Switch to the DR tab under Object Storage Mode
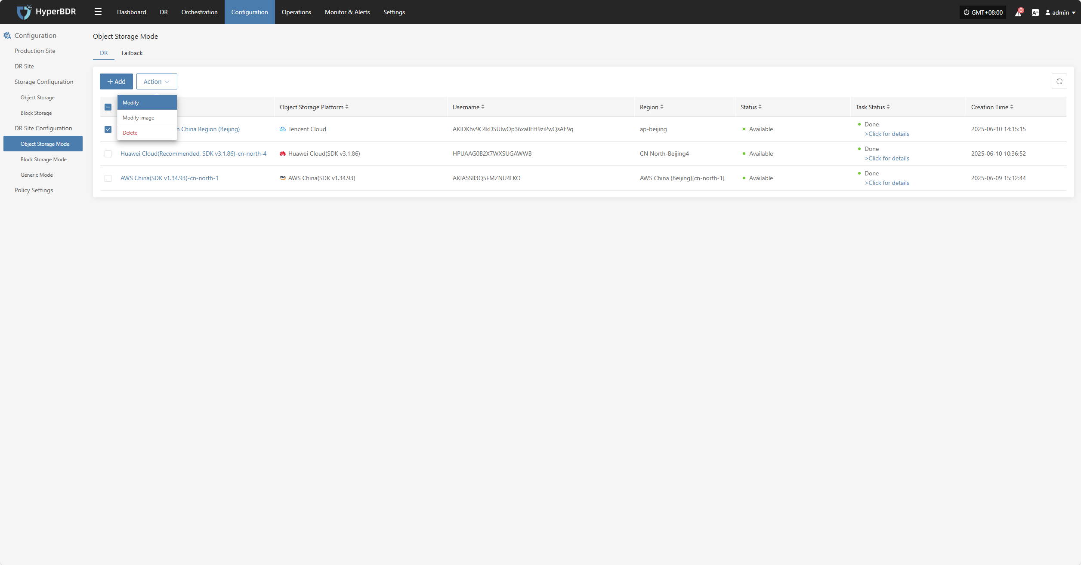1081x565 pixels. 104,53
